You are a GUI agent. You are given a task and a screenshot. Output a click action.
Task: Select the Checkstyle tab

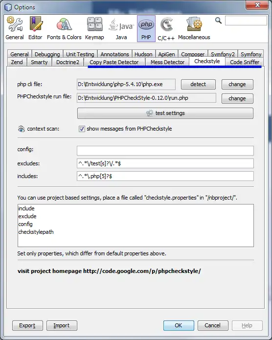coord(207,61)
